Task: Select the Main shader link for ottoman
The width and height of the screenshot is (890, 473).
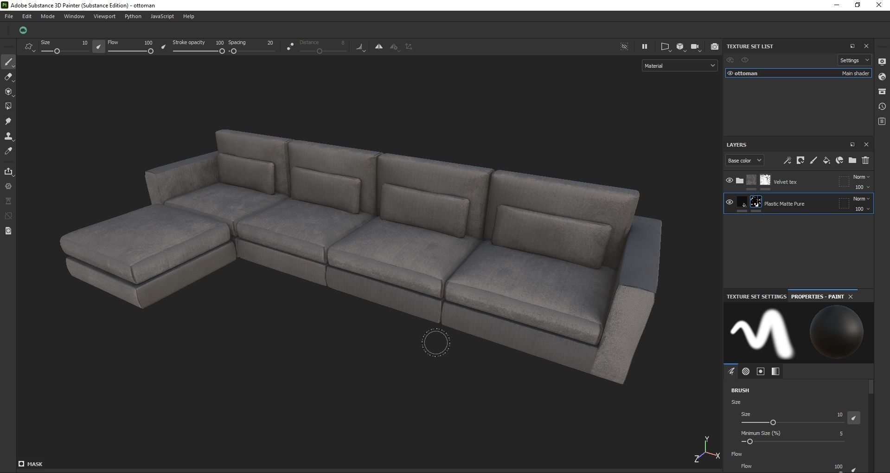Action: tap(856, 73)
